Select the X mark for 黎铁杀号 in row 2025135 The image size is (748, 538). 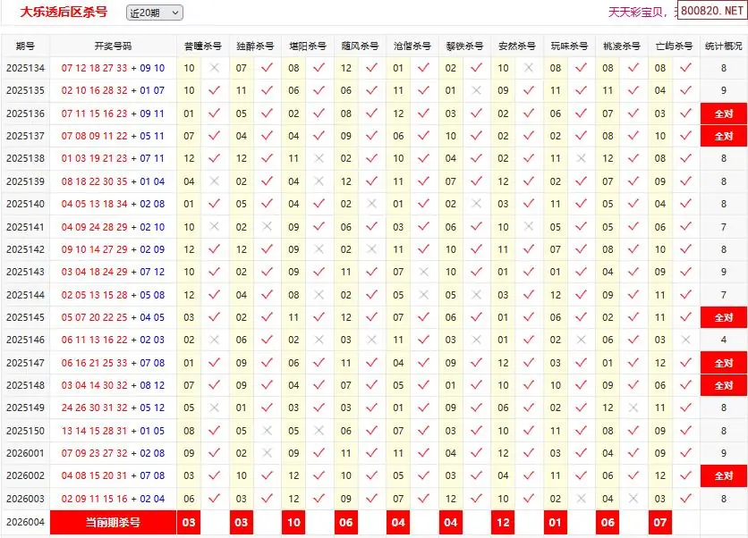click(476, 90)
